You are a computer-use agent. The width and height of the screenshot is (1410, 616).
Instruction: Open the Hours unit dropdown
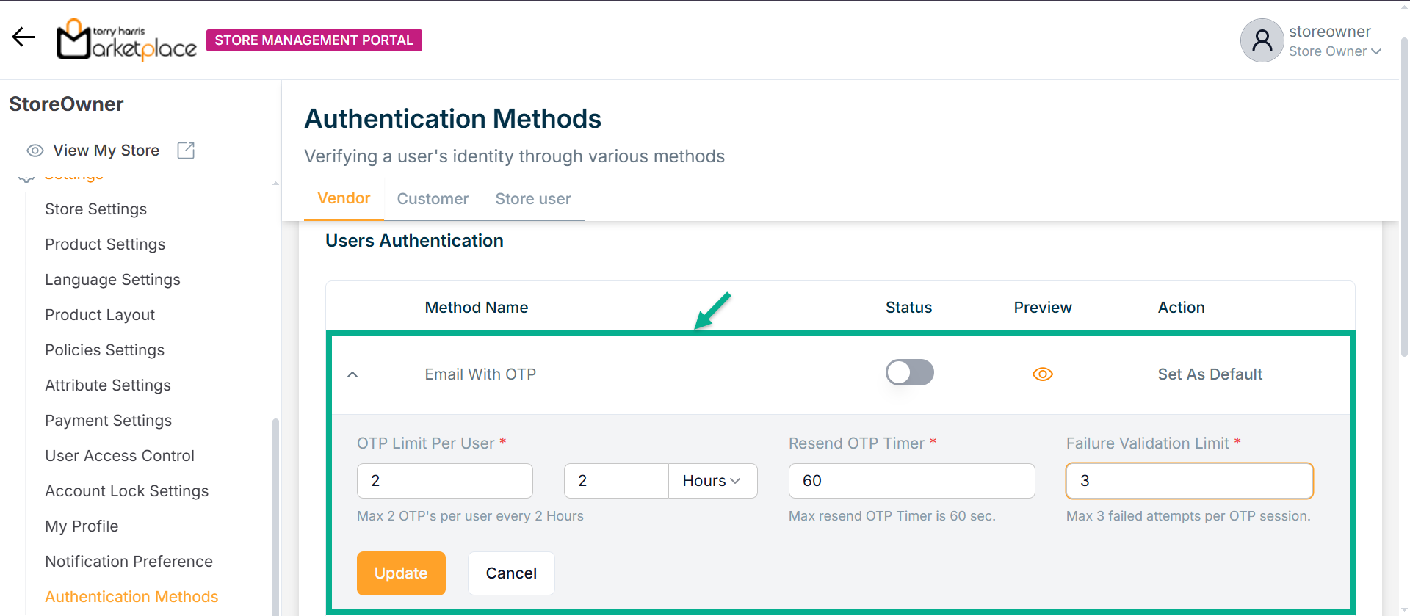click(x=712, y=481)
